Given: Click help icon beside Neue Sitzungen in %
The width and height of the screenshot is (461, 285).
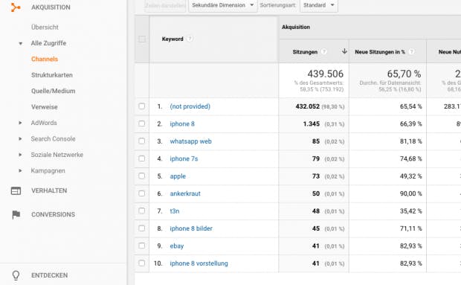Looking at the screenshot, I should 412,52.
